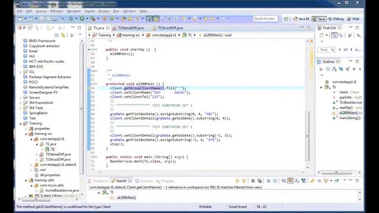The height and width of the screenshot is (213, 379).
Task: Click the Run launch button in toolbar
Action: [82, 18]
